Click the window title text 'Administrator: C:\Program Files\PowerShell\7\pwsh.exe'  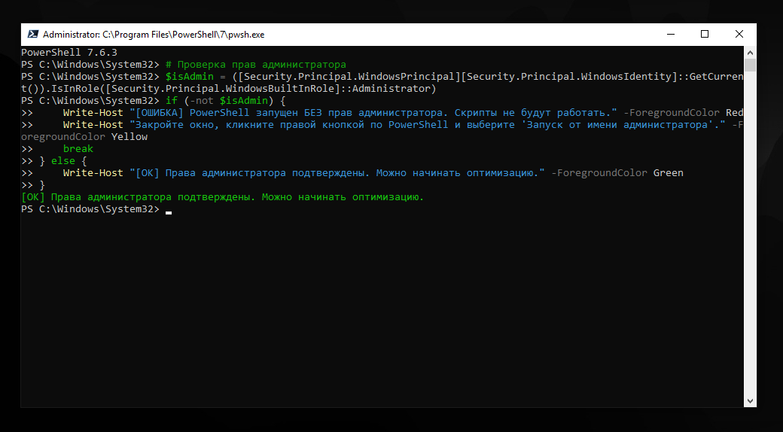[154, 35]
